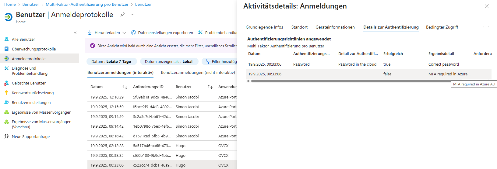Select the Gelöschte Benutzer icon
The height and width of the screenshot is (169, 497).
click(x=6, y=83)
